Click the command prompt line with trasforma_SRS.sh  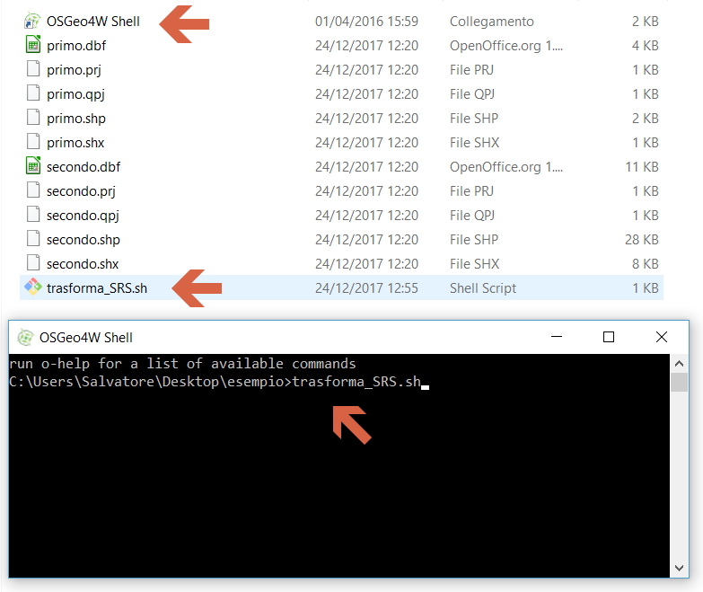coord(215,382)
